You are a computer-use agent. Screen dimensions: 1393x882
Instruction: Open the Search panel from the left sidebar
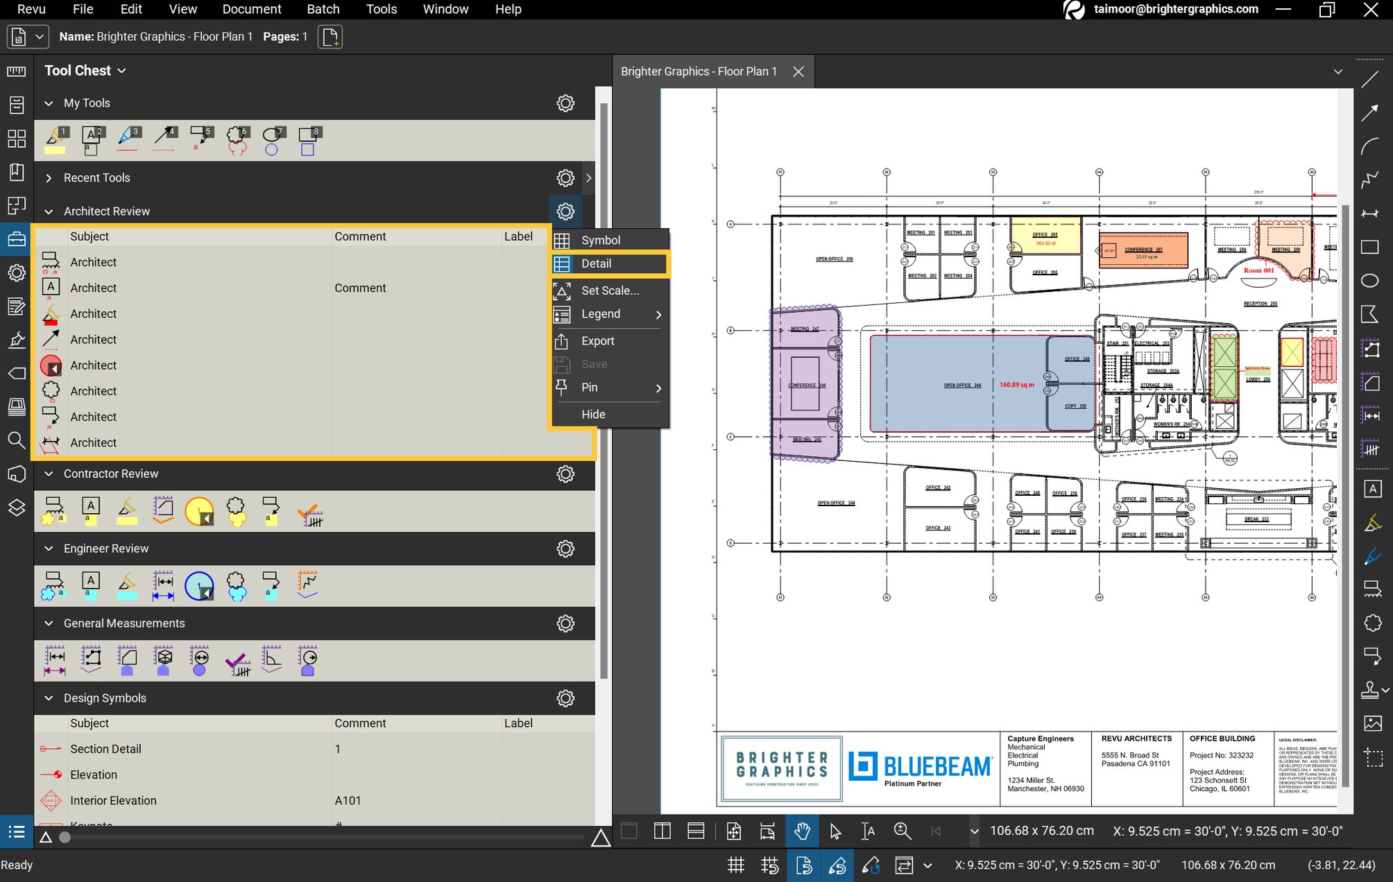[17, 441]
